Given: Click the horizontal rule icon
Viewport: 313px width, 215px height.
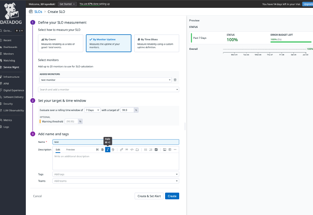Looking at the screenshot, I should 175,149.
